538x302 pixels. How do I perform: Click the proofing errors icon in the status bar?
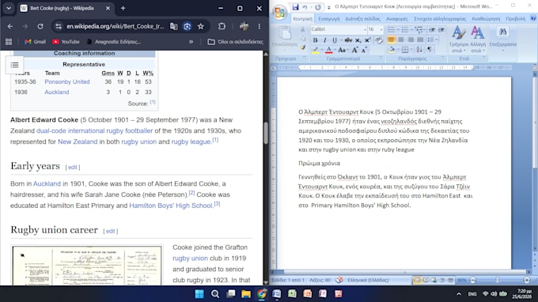tap(339, 280)
